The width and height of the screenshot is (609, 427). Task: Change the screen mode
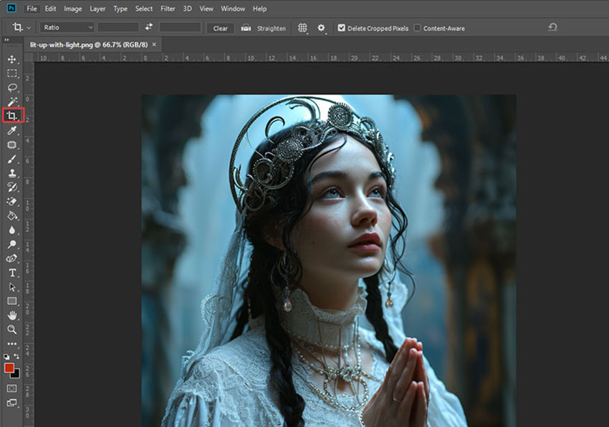(12, 403)
